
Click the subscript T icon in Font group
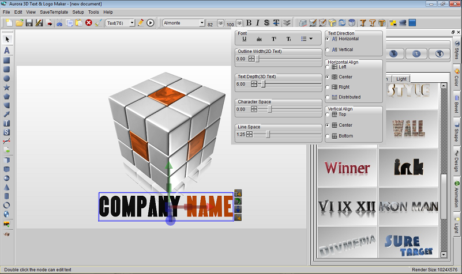288,39
